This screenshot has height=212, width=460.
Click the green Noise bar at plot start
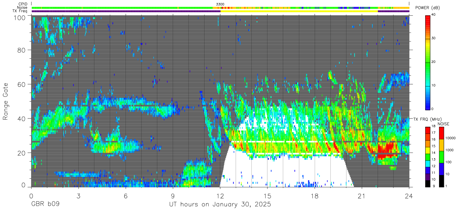105,7
